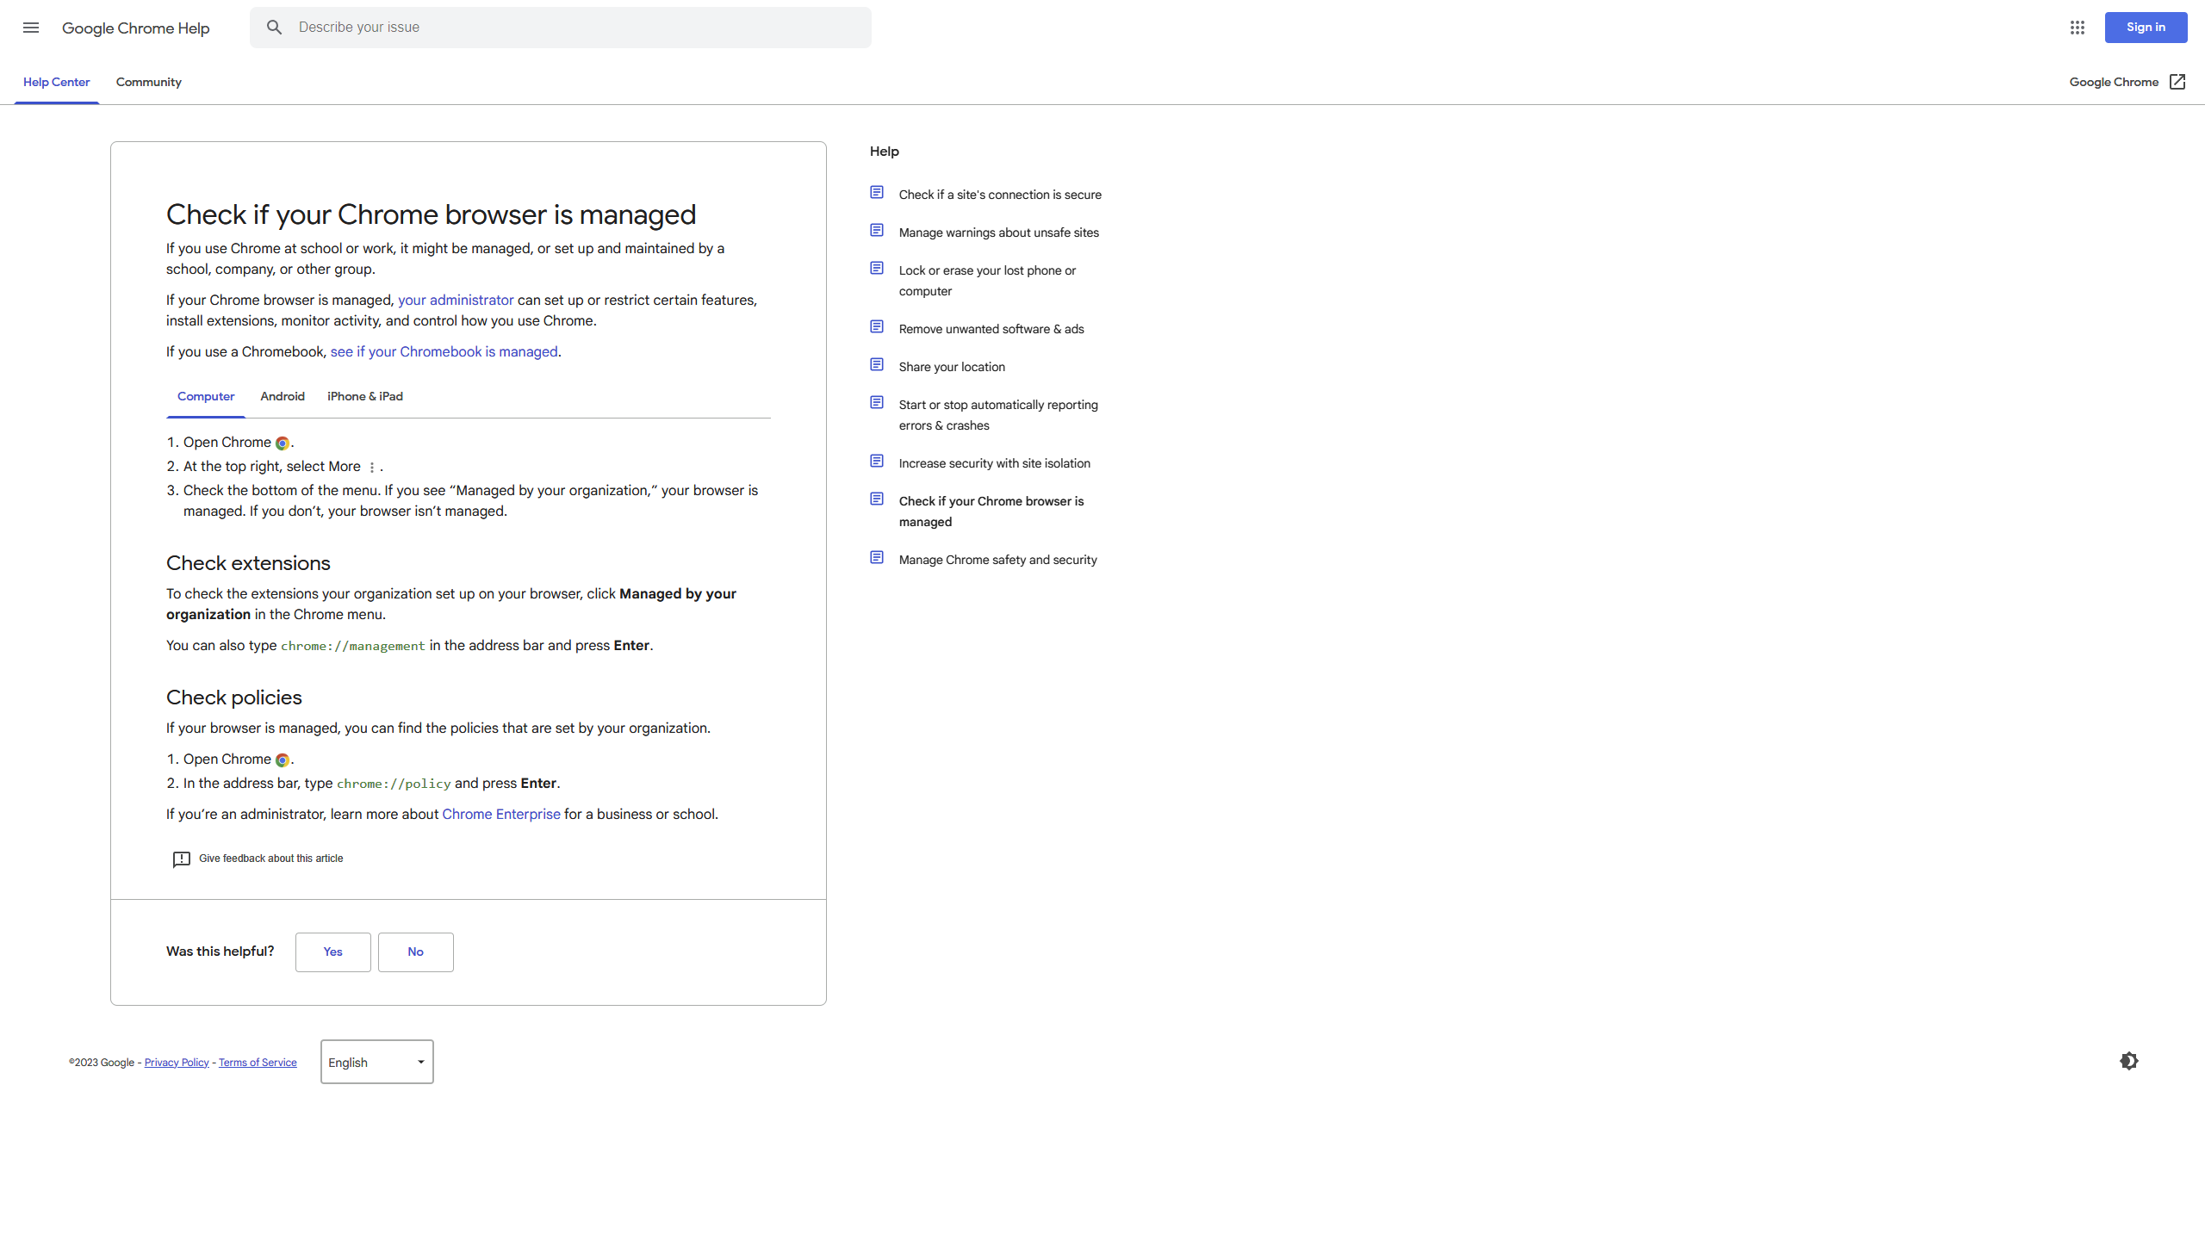Screen dimensions: 2205x1240
Task: Toggle dark mode brightness icon
Action: coord(2129,1061)
